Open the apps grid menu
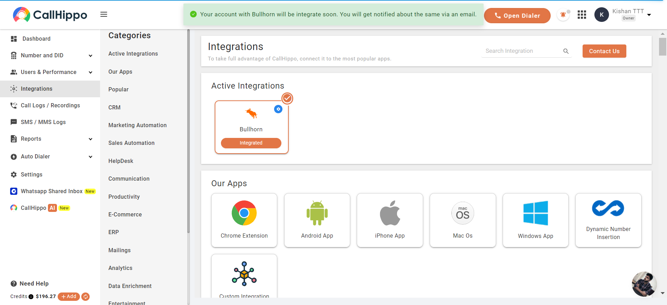 coord(582,15)
